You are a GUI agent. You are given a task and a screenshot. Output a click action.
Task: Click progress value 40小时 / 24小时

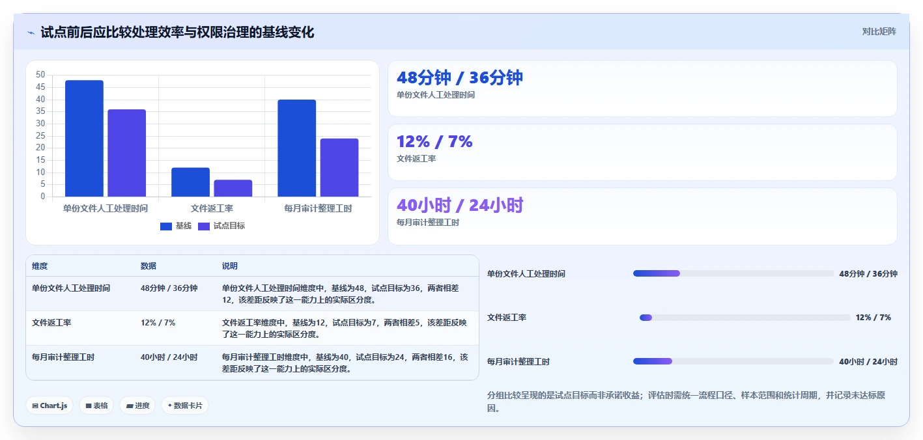point(868,362)
